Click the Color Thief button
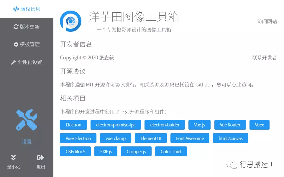Viewport: 284px width, 177px height. [171, 151]
